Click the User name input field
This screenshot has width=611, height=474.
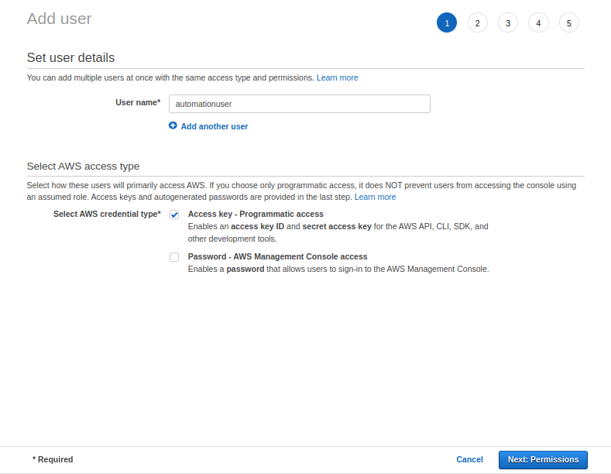point(299,104)
